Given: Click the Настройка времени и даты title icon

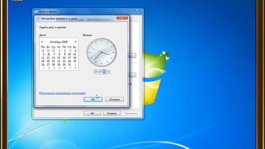Looking at the screenshot, I should tap(38, 19).
